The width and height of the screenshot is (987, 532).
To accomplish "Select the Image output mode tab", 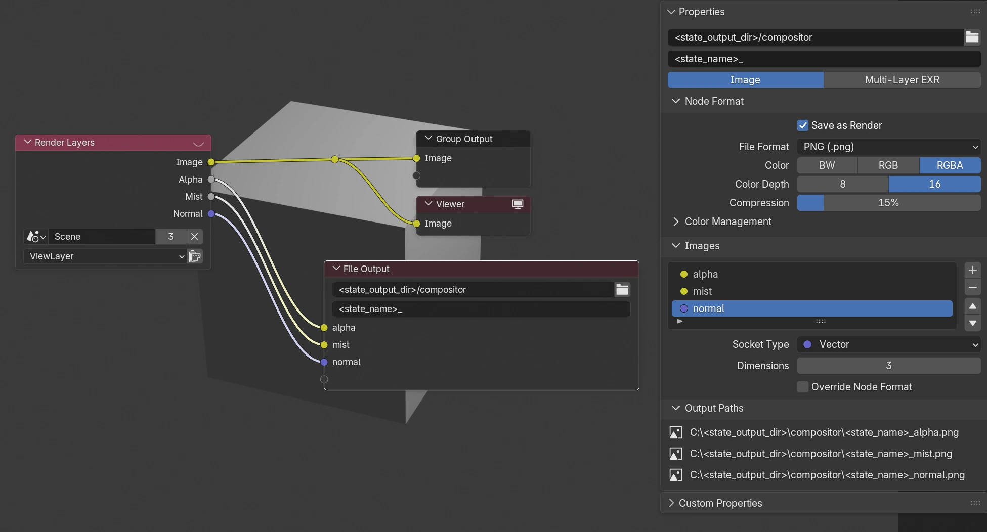I will 745,80.
